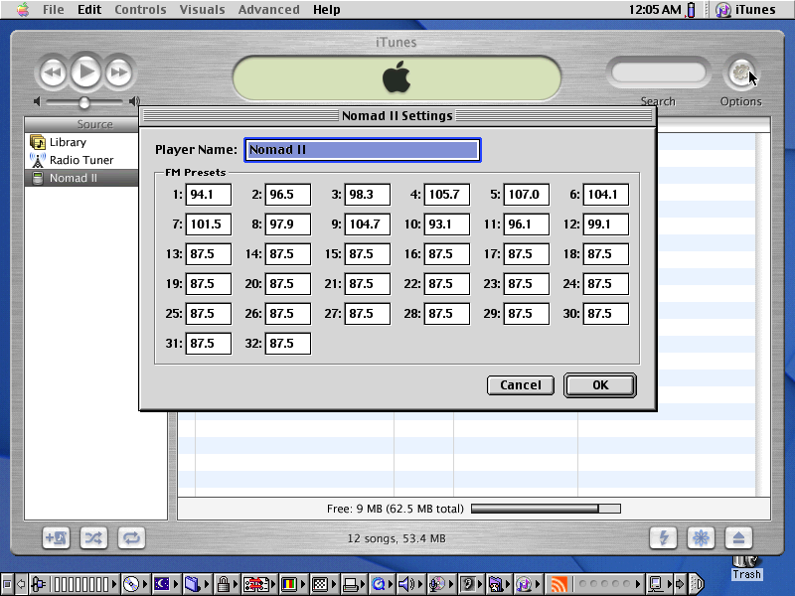
Task: Click the add playlist button
Action: pyautogui.click(x=56, y=537)
